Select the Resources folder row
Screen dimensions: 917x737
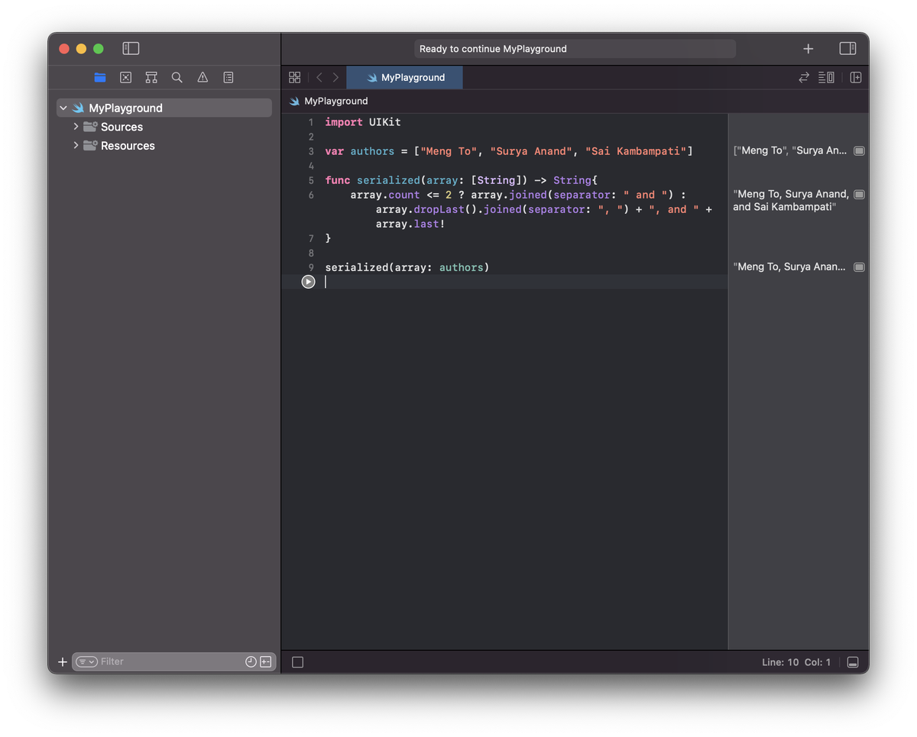[x=164, y=145]
